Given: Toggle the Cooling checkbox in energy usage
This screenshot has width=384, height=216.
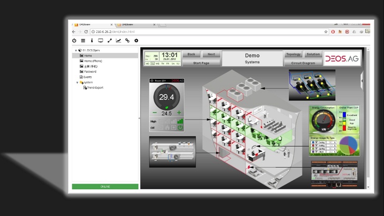Looking at the screenshot, I should tap(317, 142).
